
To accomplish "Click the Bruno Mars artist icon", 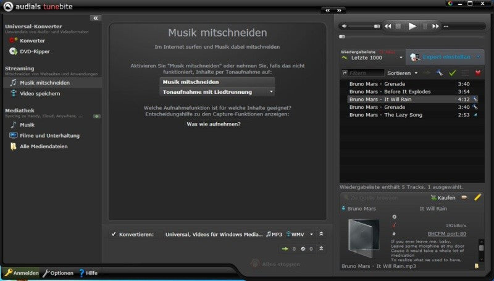I will 343,209.
